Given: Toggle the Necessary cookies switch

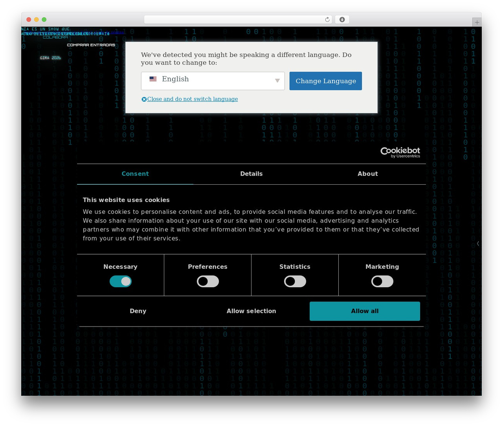Looking at the screenshot, I should tap(121, 281).
